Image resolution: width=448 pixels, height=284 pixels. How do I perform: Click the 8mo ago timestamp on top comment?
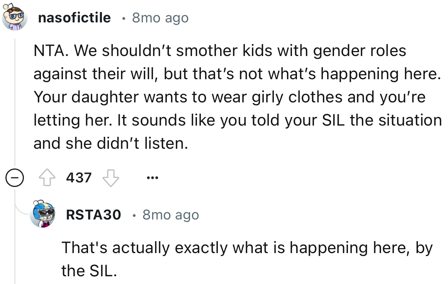coord(160,18)
